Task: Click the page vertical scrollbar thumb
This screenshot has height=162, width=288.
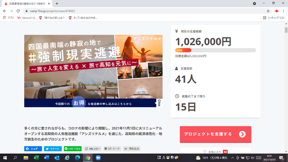Action: [x=286, y=30]
